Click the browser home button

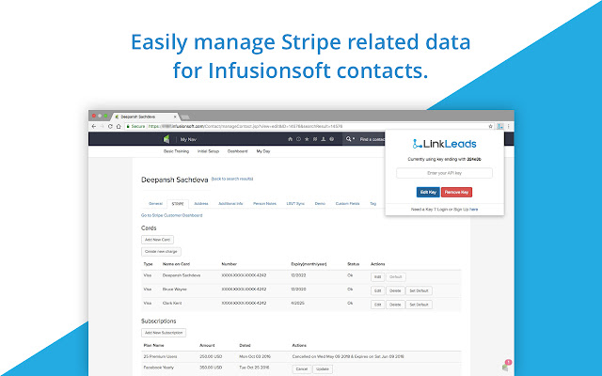pos(119,126)
